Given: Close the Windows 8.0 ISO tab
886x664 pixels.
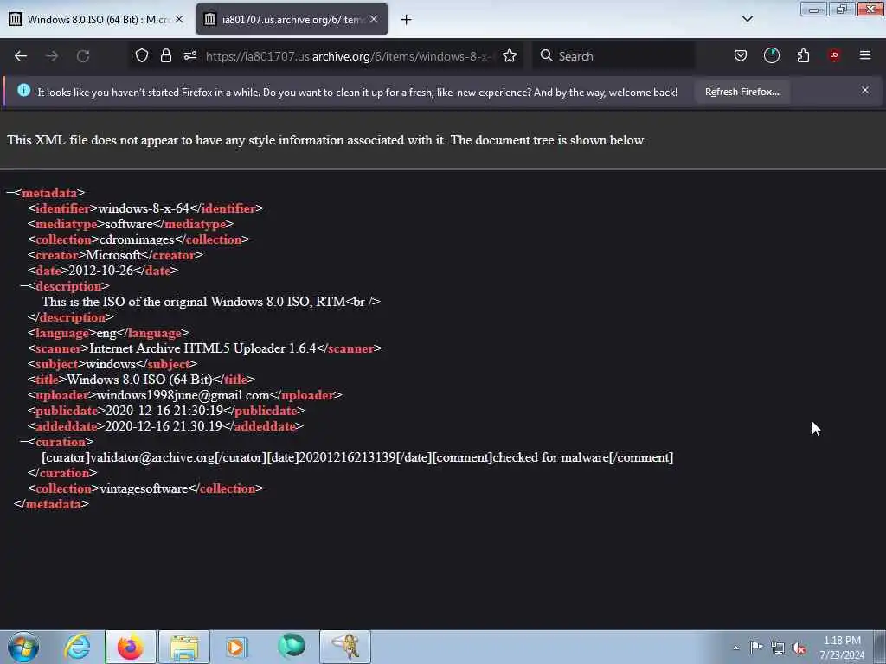Looking at the screenshot, I should coord(179,19).
